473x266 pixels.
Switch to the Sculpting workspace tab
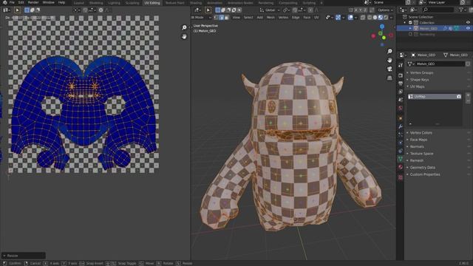(132, 3)
